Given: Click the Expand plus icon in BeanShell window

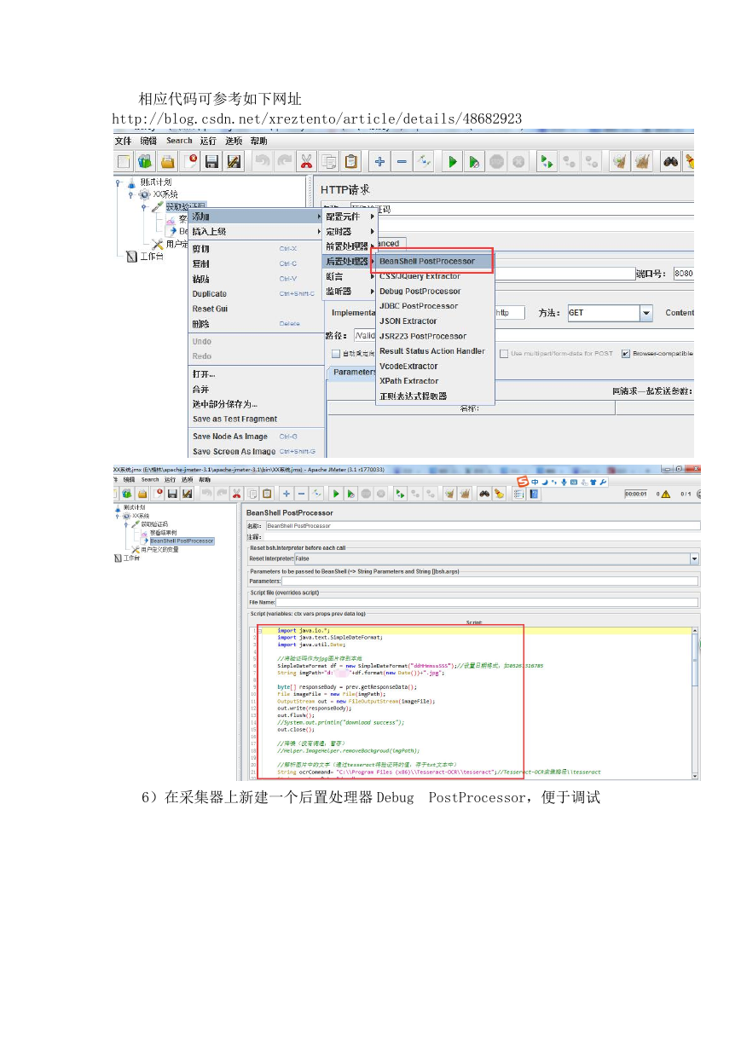Looking at the screenshot, I should [287, 493].
